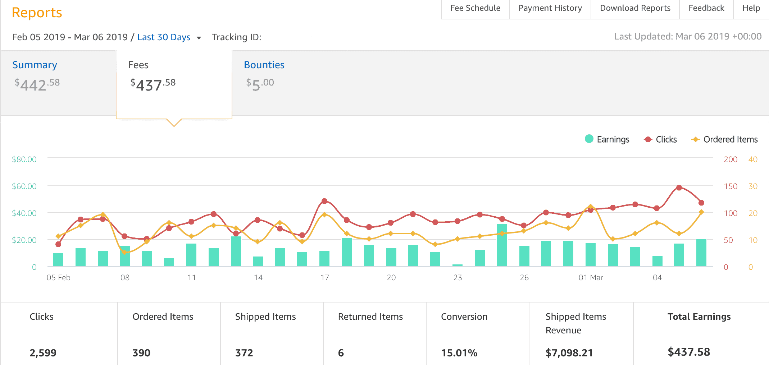Open the Last 30 Days selector

click(164, 37)
